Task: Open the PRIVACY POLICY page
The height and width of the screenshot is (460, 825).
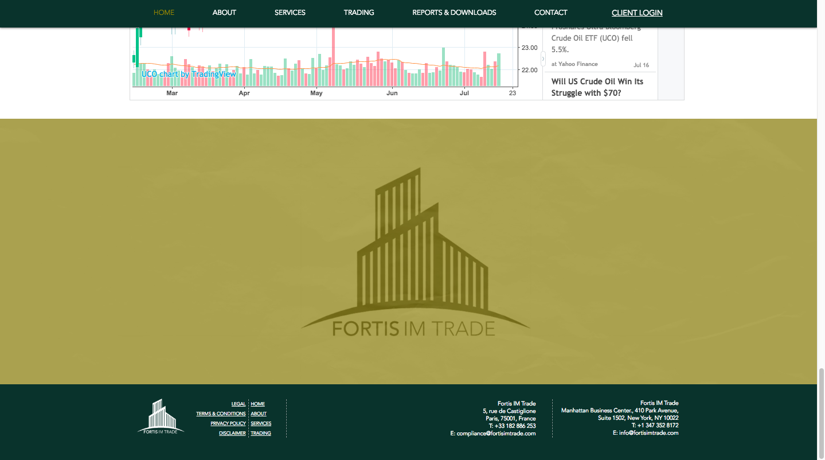Action: [x=228, y=423]
